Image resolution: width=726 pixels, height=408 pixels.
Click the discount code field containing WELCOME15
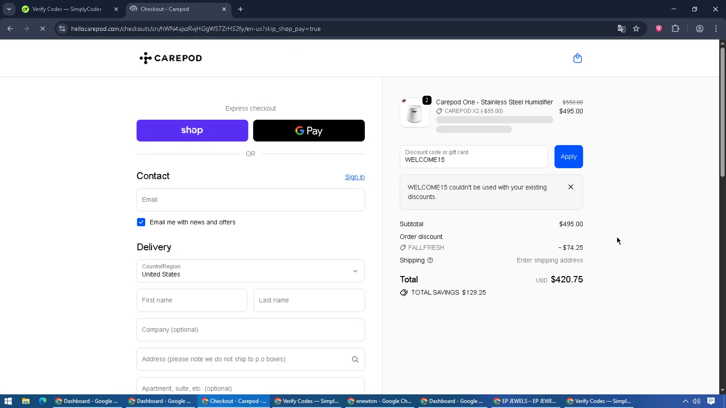click(x=474, y=157)
